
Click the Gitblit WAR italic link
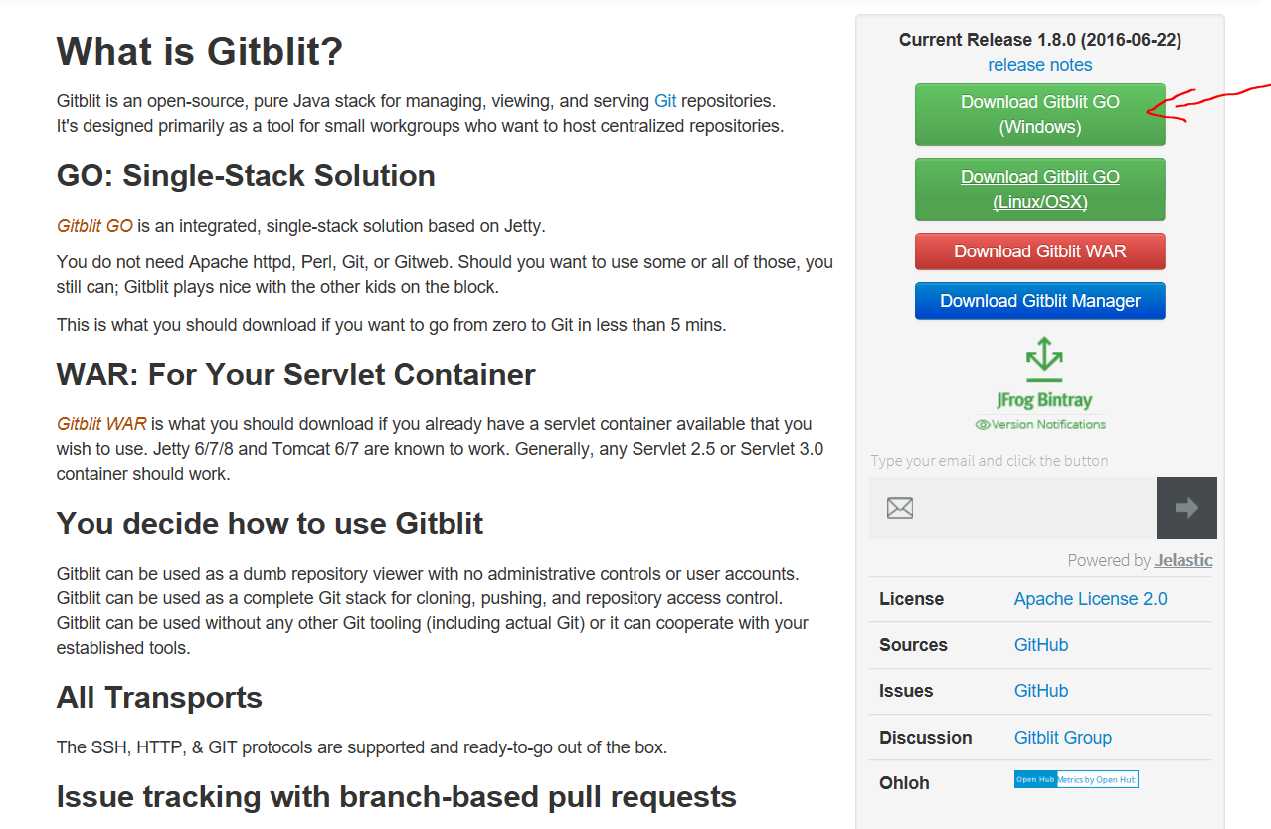[x=99, y=423]
